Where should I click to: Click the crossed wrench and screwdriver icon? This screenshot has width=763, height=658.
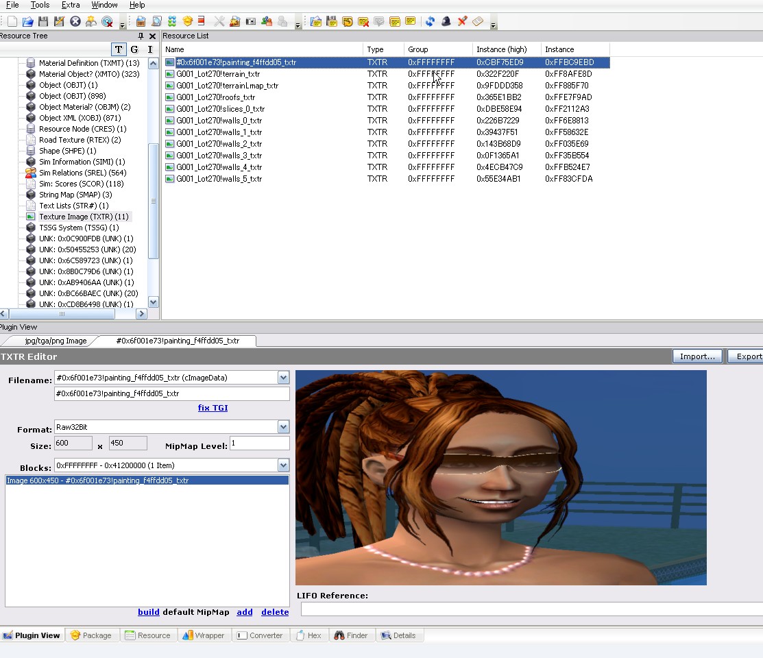[x=219, y=22]
